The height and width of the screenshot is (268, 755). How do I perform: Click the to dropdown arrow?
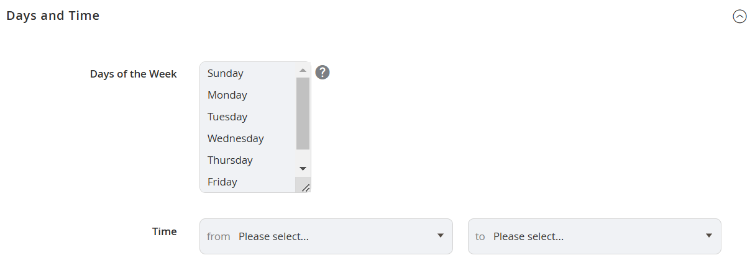coord(709,236)
